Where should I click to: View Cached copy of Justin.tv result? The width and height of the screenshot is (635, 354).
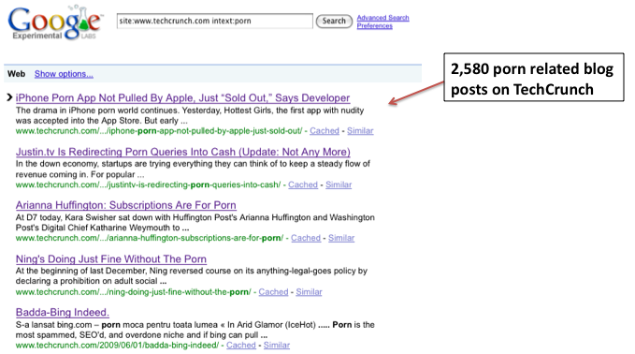pos(303,184)
